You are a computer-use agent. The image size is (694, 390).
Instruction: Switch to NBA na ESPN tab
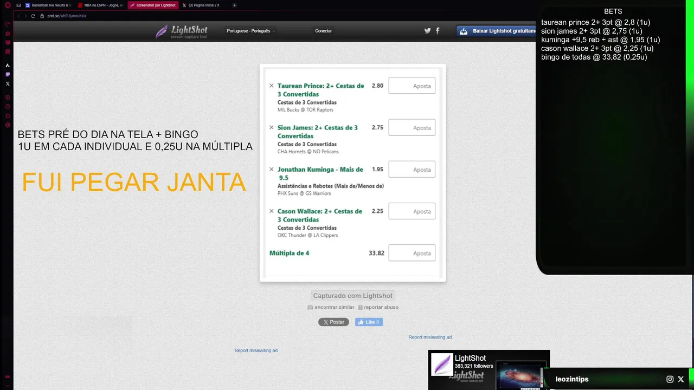coord(101,5)
